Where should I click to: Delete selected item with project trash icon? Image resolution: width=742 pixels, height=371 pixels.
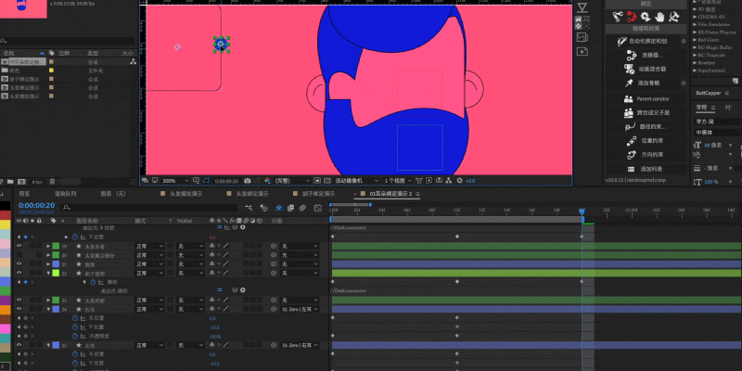pos(52,182)
